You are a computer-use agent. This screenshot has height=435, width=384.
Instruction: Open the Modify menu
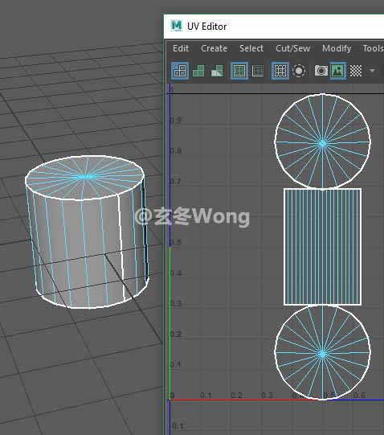[x=337, y=48]
